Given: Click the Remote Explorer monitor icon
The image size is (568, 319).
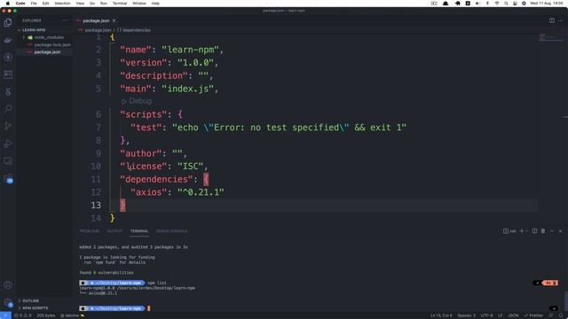Looking at the screenshot, I should [x=8, y=161].
